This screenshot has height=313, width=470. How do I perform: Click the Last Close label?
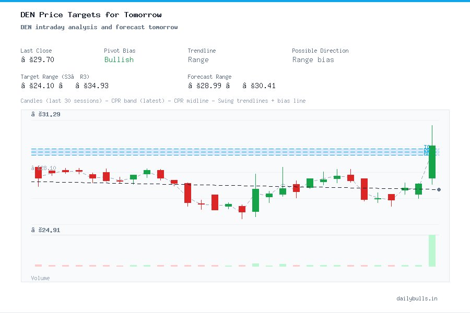pos(36,51)
